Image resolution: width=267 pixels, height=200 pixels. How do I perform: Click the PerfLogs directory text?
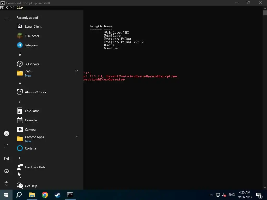(x=112, y=35)
